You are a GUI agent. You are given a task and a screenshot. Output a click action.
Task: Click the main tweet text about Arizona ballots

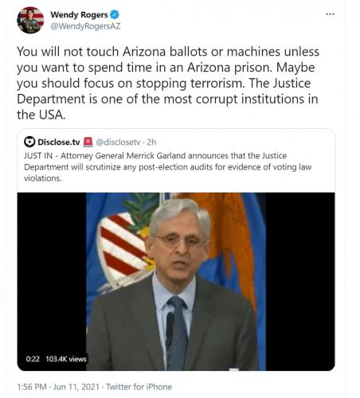[x=168, y=83]
